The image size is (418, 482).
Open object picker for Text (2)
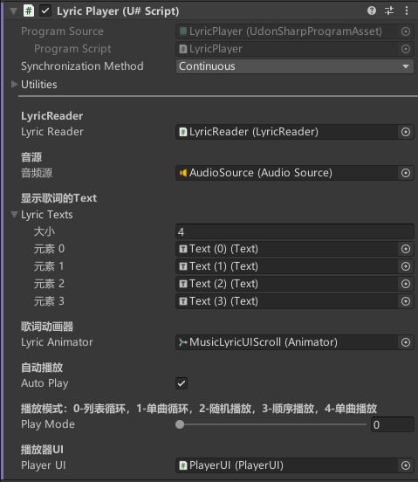[406, 284]
